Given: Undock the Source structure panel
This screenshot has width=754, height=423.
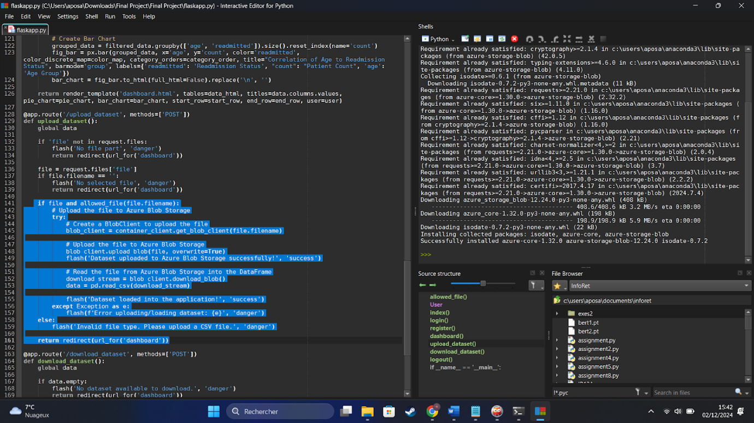Looking at the screenshot, I should 533,273.
